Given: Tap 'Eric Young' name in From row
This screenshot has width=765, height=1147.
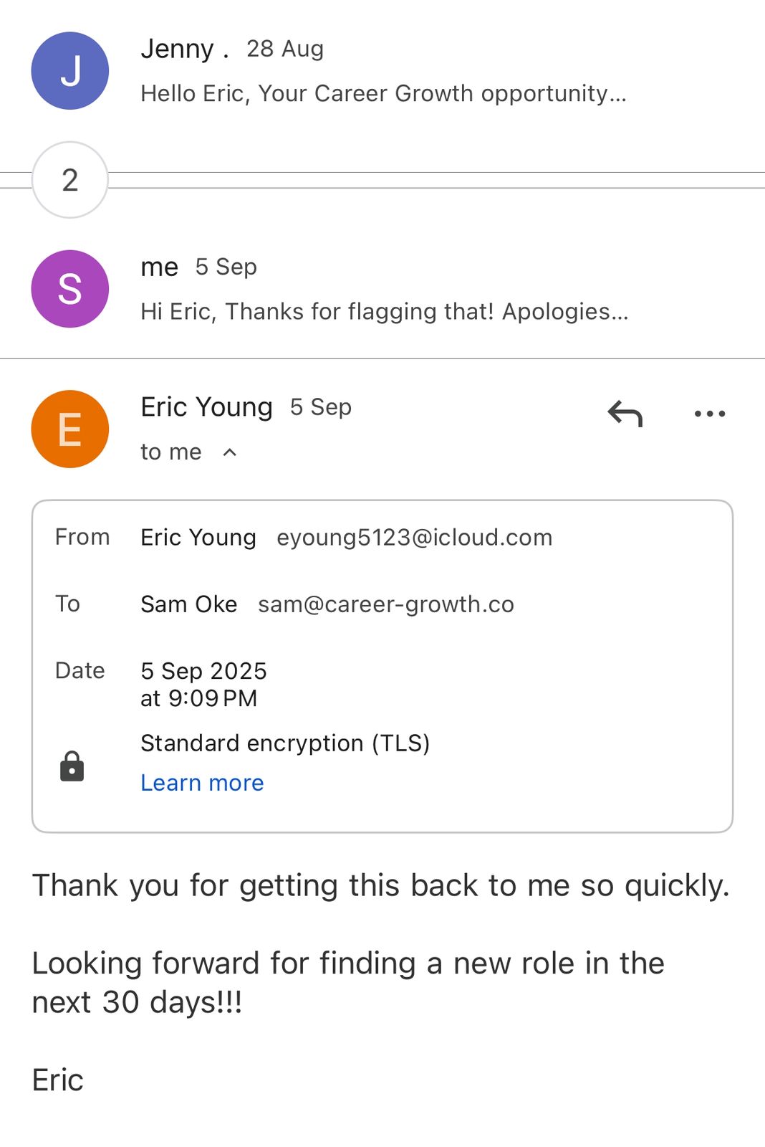Looking at the screenshot, I should click(198, 538).
